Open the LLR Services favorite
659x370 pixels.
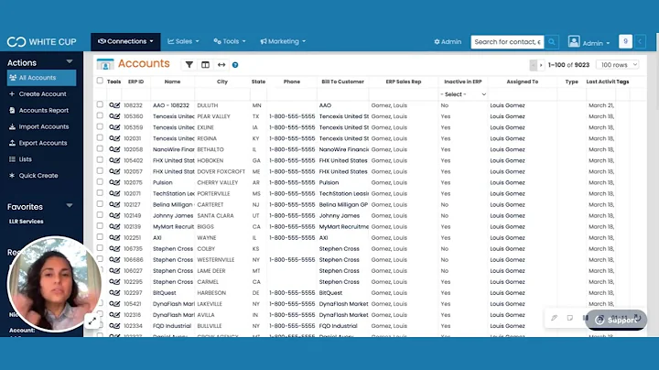(26, 222)
